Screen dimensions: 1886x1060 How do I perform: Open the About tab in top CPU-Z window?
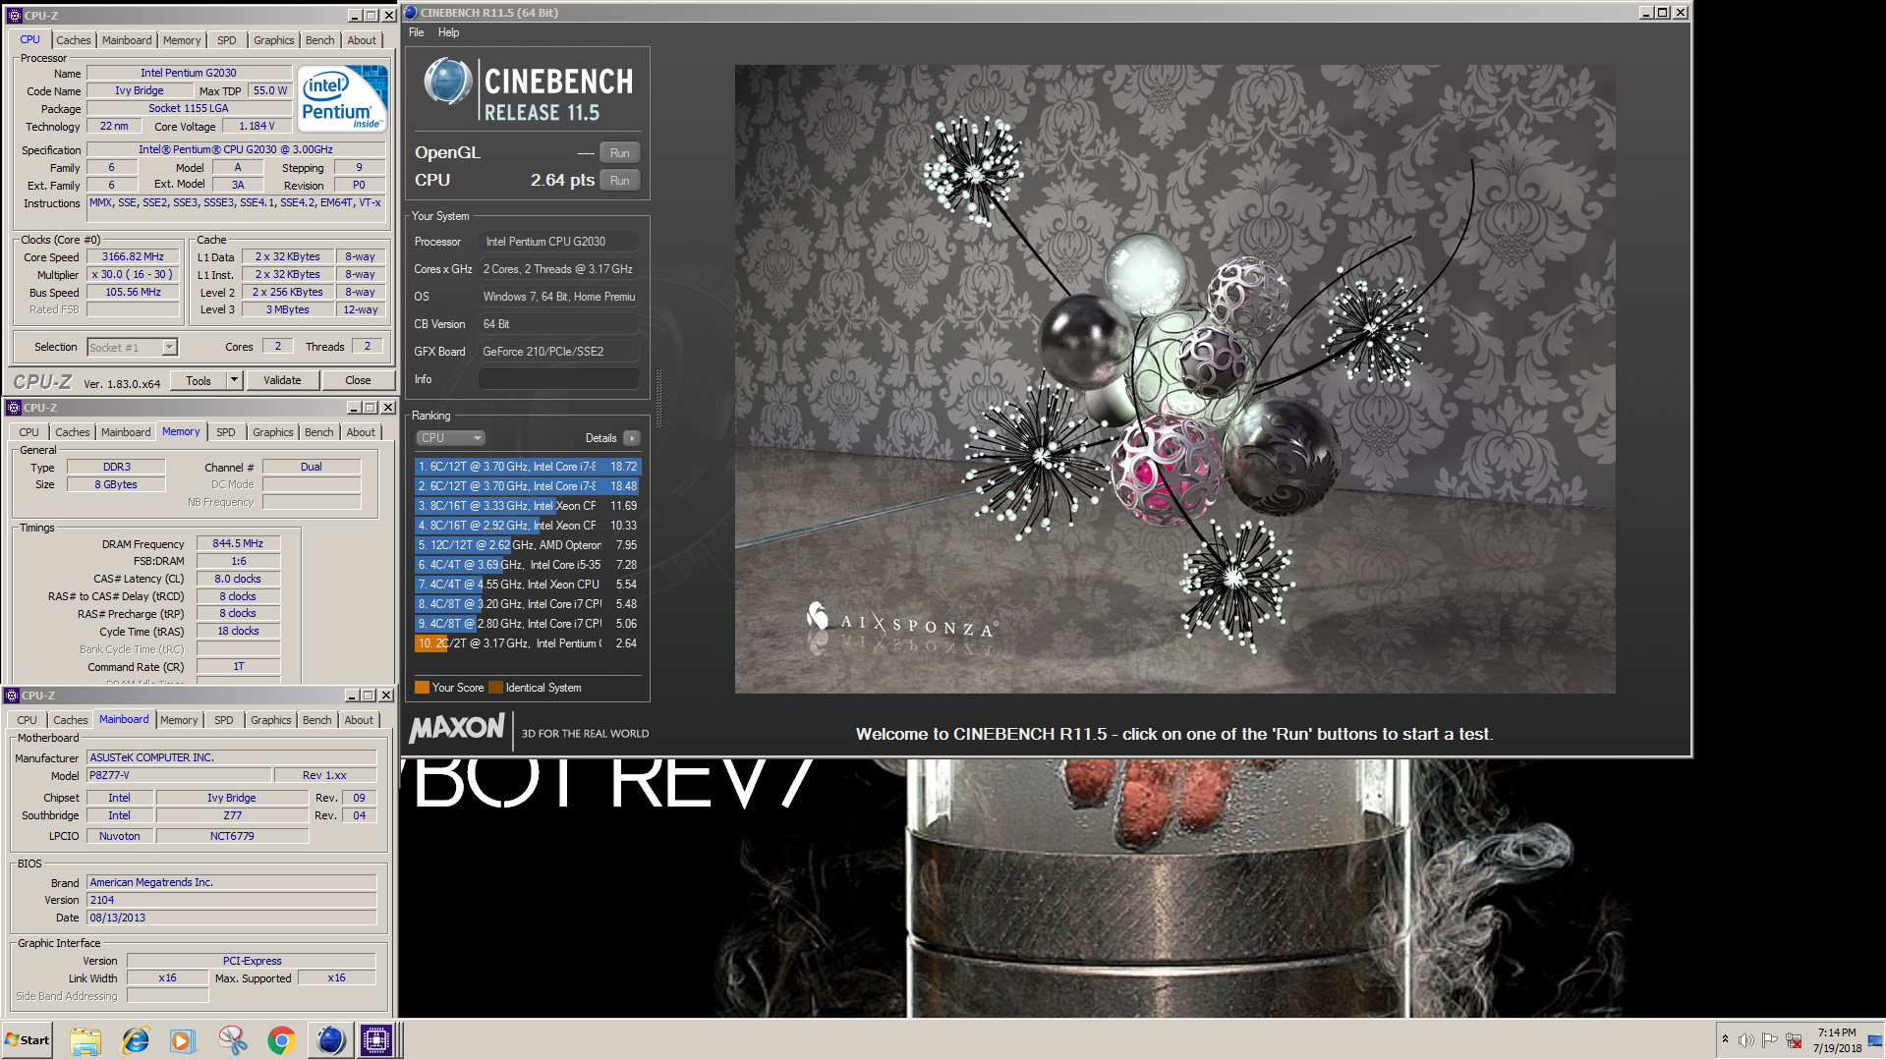[362, 40]
